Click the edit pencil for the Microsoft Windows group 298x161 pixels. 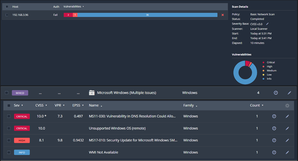pos(289,93)
